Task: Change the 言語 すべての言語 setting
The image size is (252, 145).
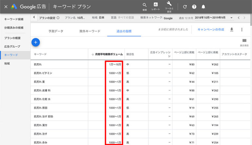Action: [x=122, y=17]
